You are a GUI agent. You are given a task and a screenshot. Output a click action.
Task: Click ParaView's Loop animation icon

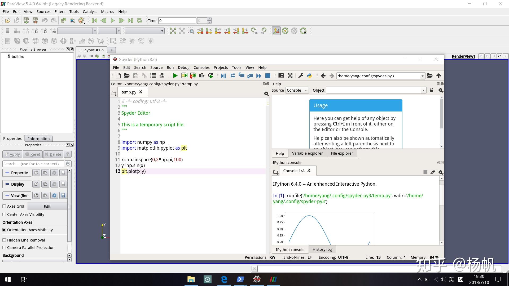139,20
